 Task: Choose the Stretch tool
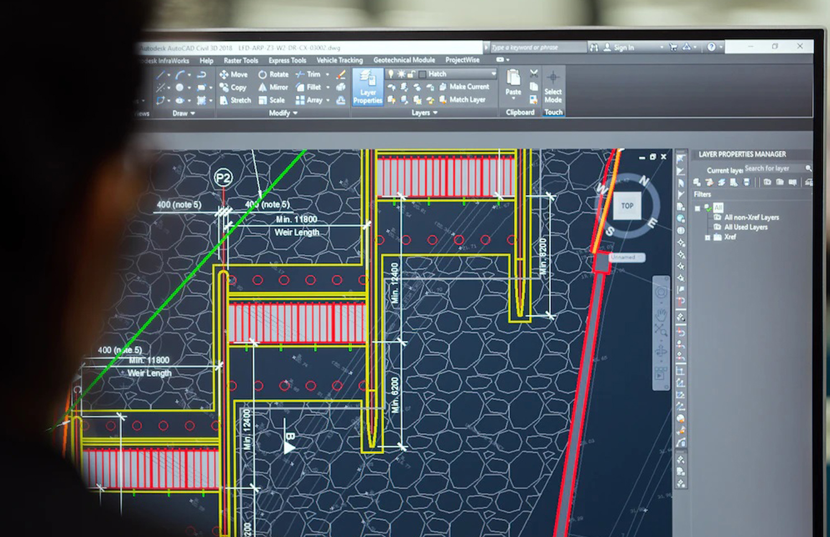tap(235, 100)
